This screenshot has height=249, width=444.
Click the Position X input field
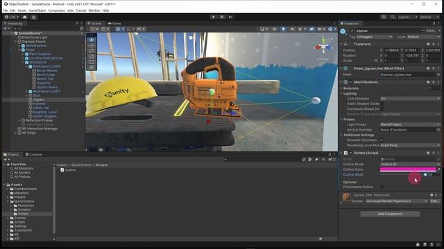pyautogui.click(x=392, y=50)
